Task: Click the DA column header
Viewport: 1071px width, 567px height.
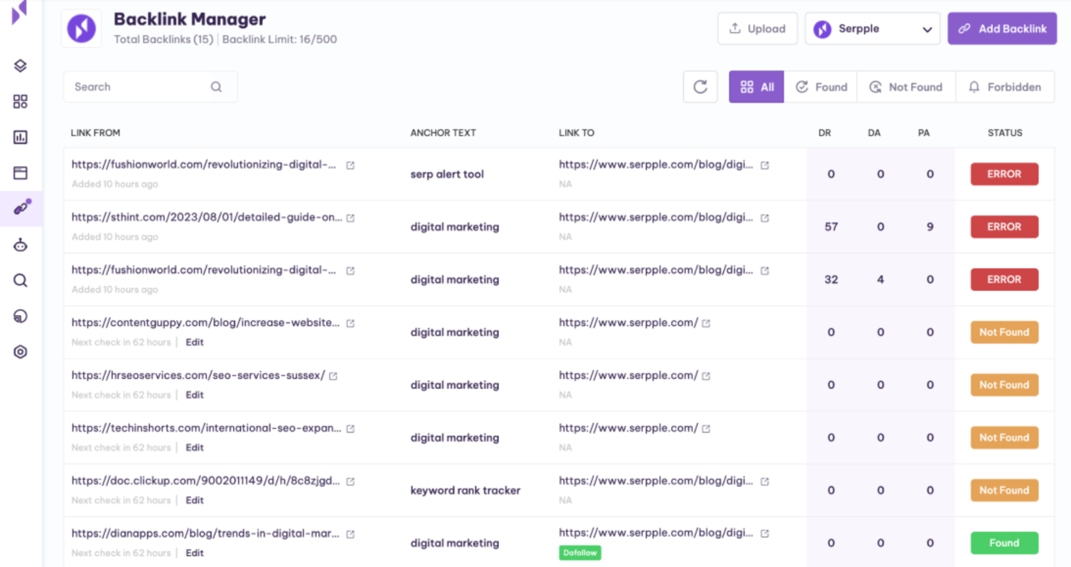Action: click(x=874, y=133)
